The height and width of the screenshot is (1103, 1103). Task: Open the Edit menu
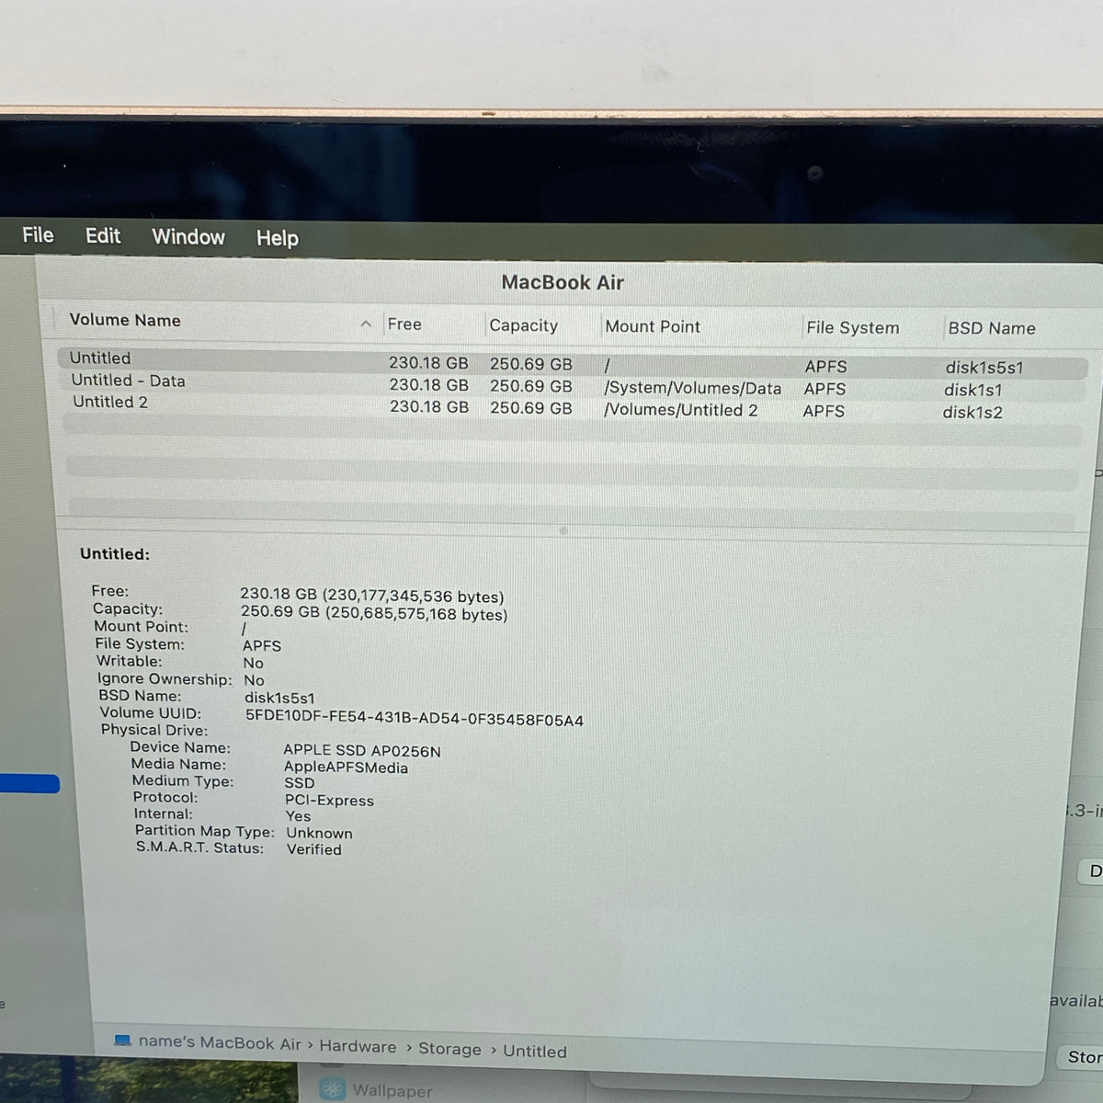(103, 236)
